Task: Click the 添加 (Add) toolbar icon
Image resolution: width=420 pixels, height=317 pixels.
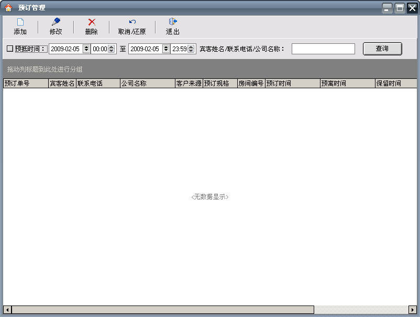Action: pyautogui.click(x=20, y=22)
